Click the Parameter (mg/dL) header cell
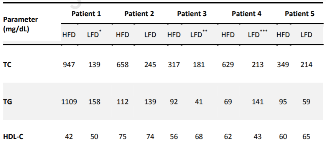 click(20, 24)
